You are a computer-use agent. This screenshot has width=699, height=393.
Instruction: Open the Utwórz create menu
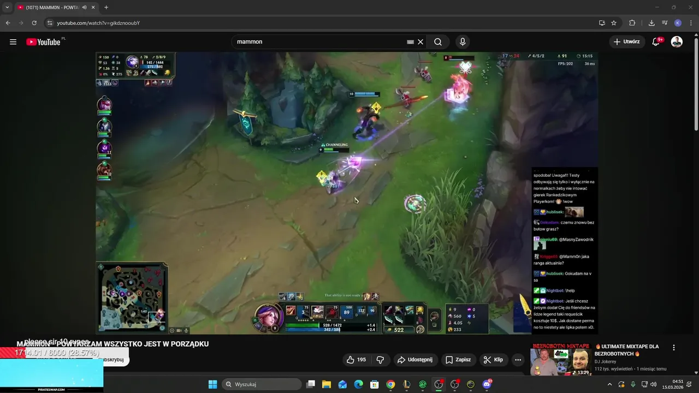tap(626, 42)
